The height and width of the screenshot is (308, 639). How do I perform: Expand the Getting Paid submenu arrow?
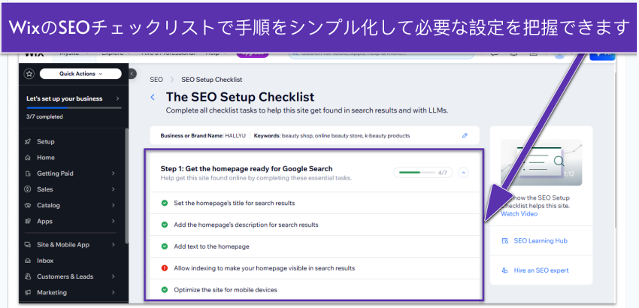point(114,174)
